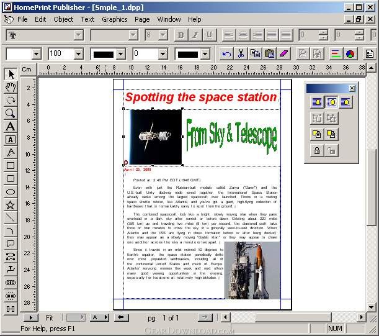Set justified text alignment
Screen dimensions: 379x336
[x=272, y=35]
